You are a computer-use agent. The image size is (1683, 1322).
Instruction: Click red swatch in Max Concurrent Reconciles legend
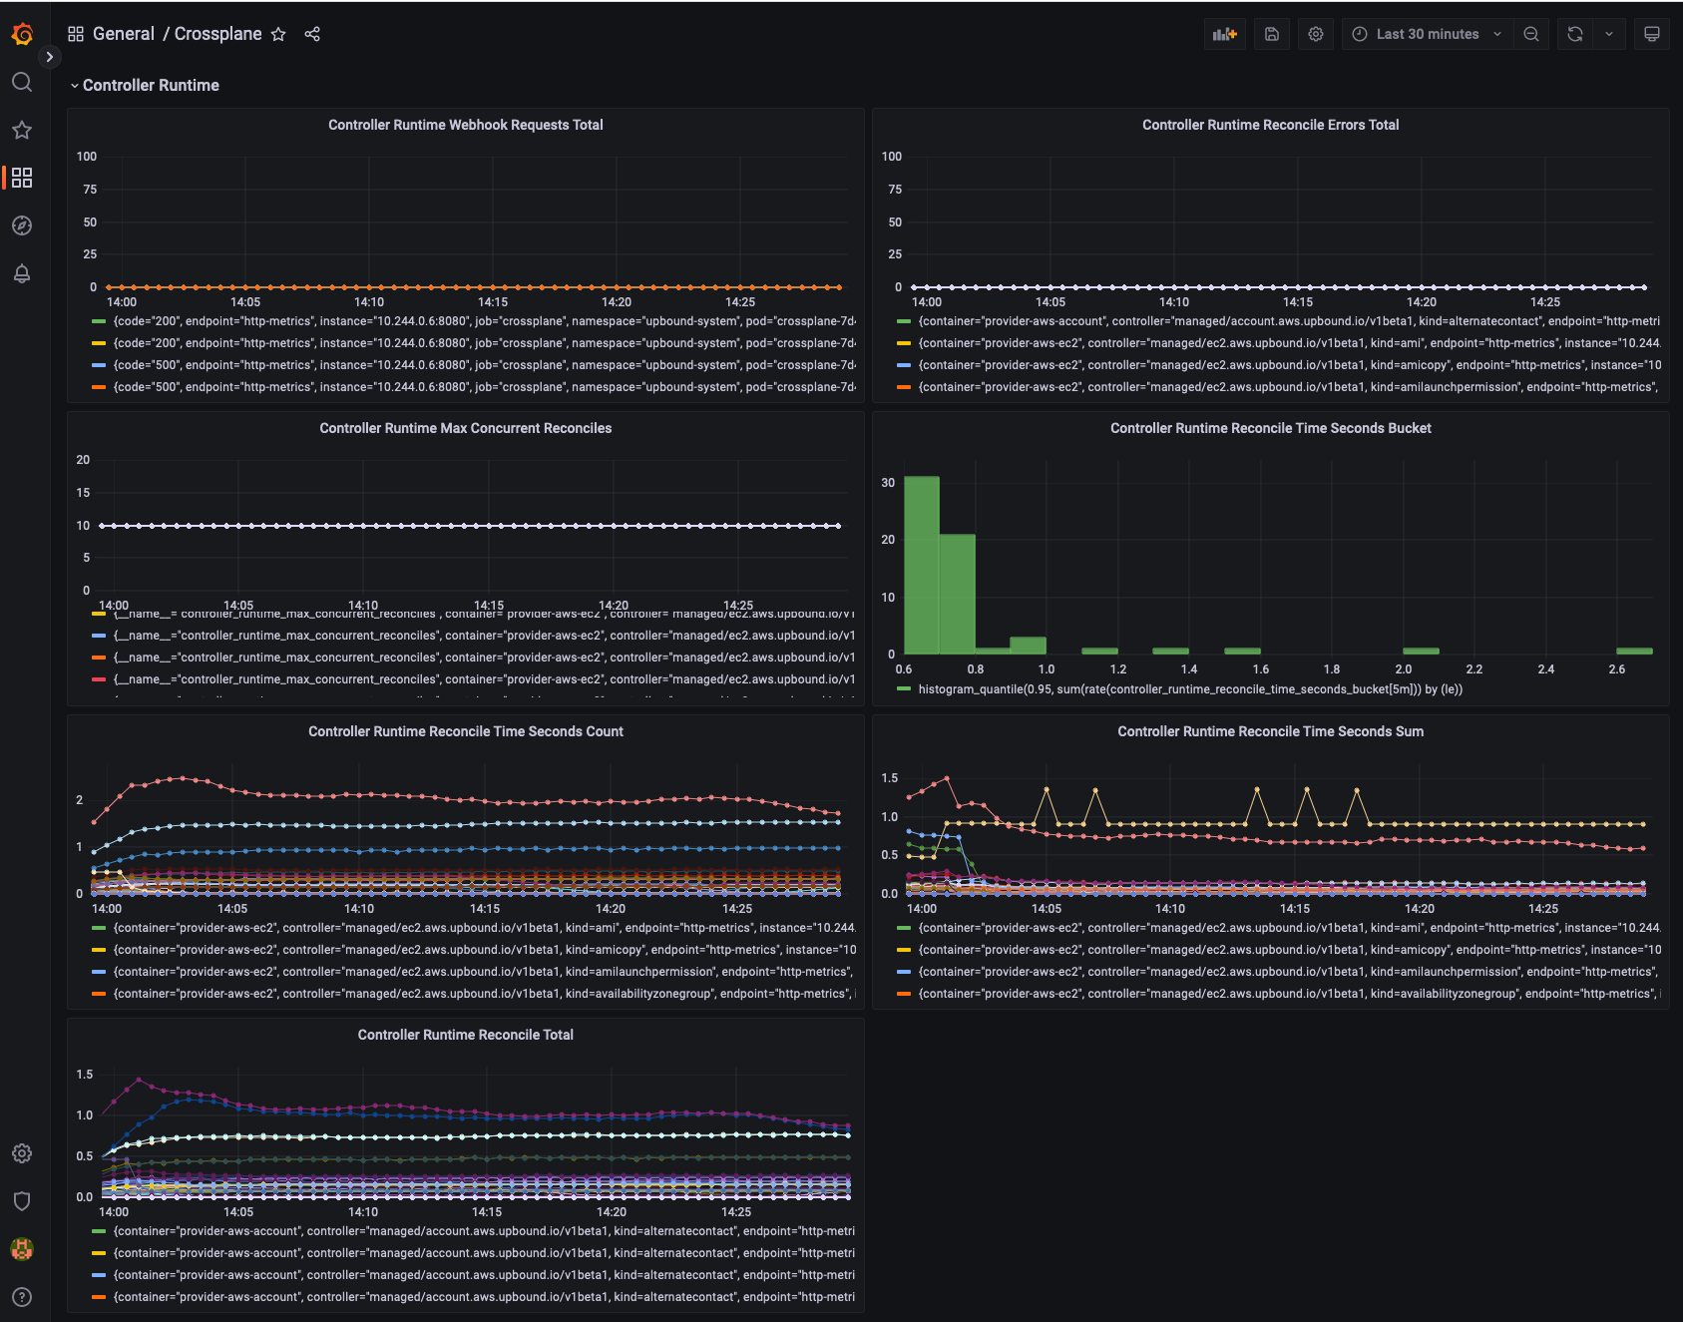point(99,679)
